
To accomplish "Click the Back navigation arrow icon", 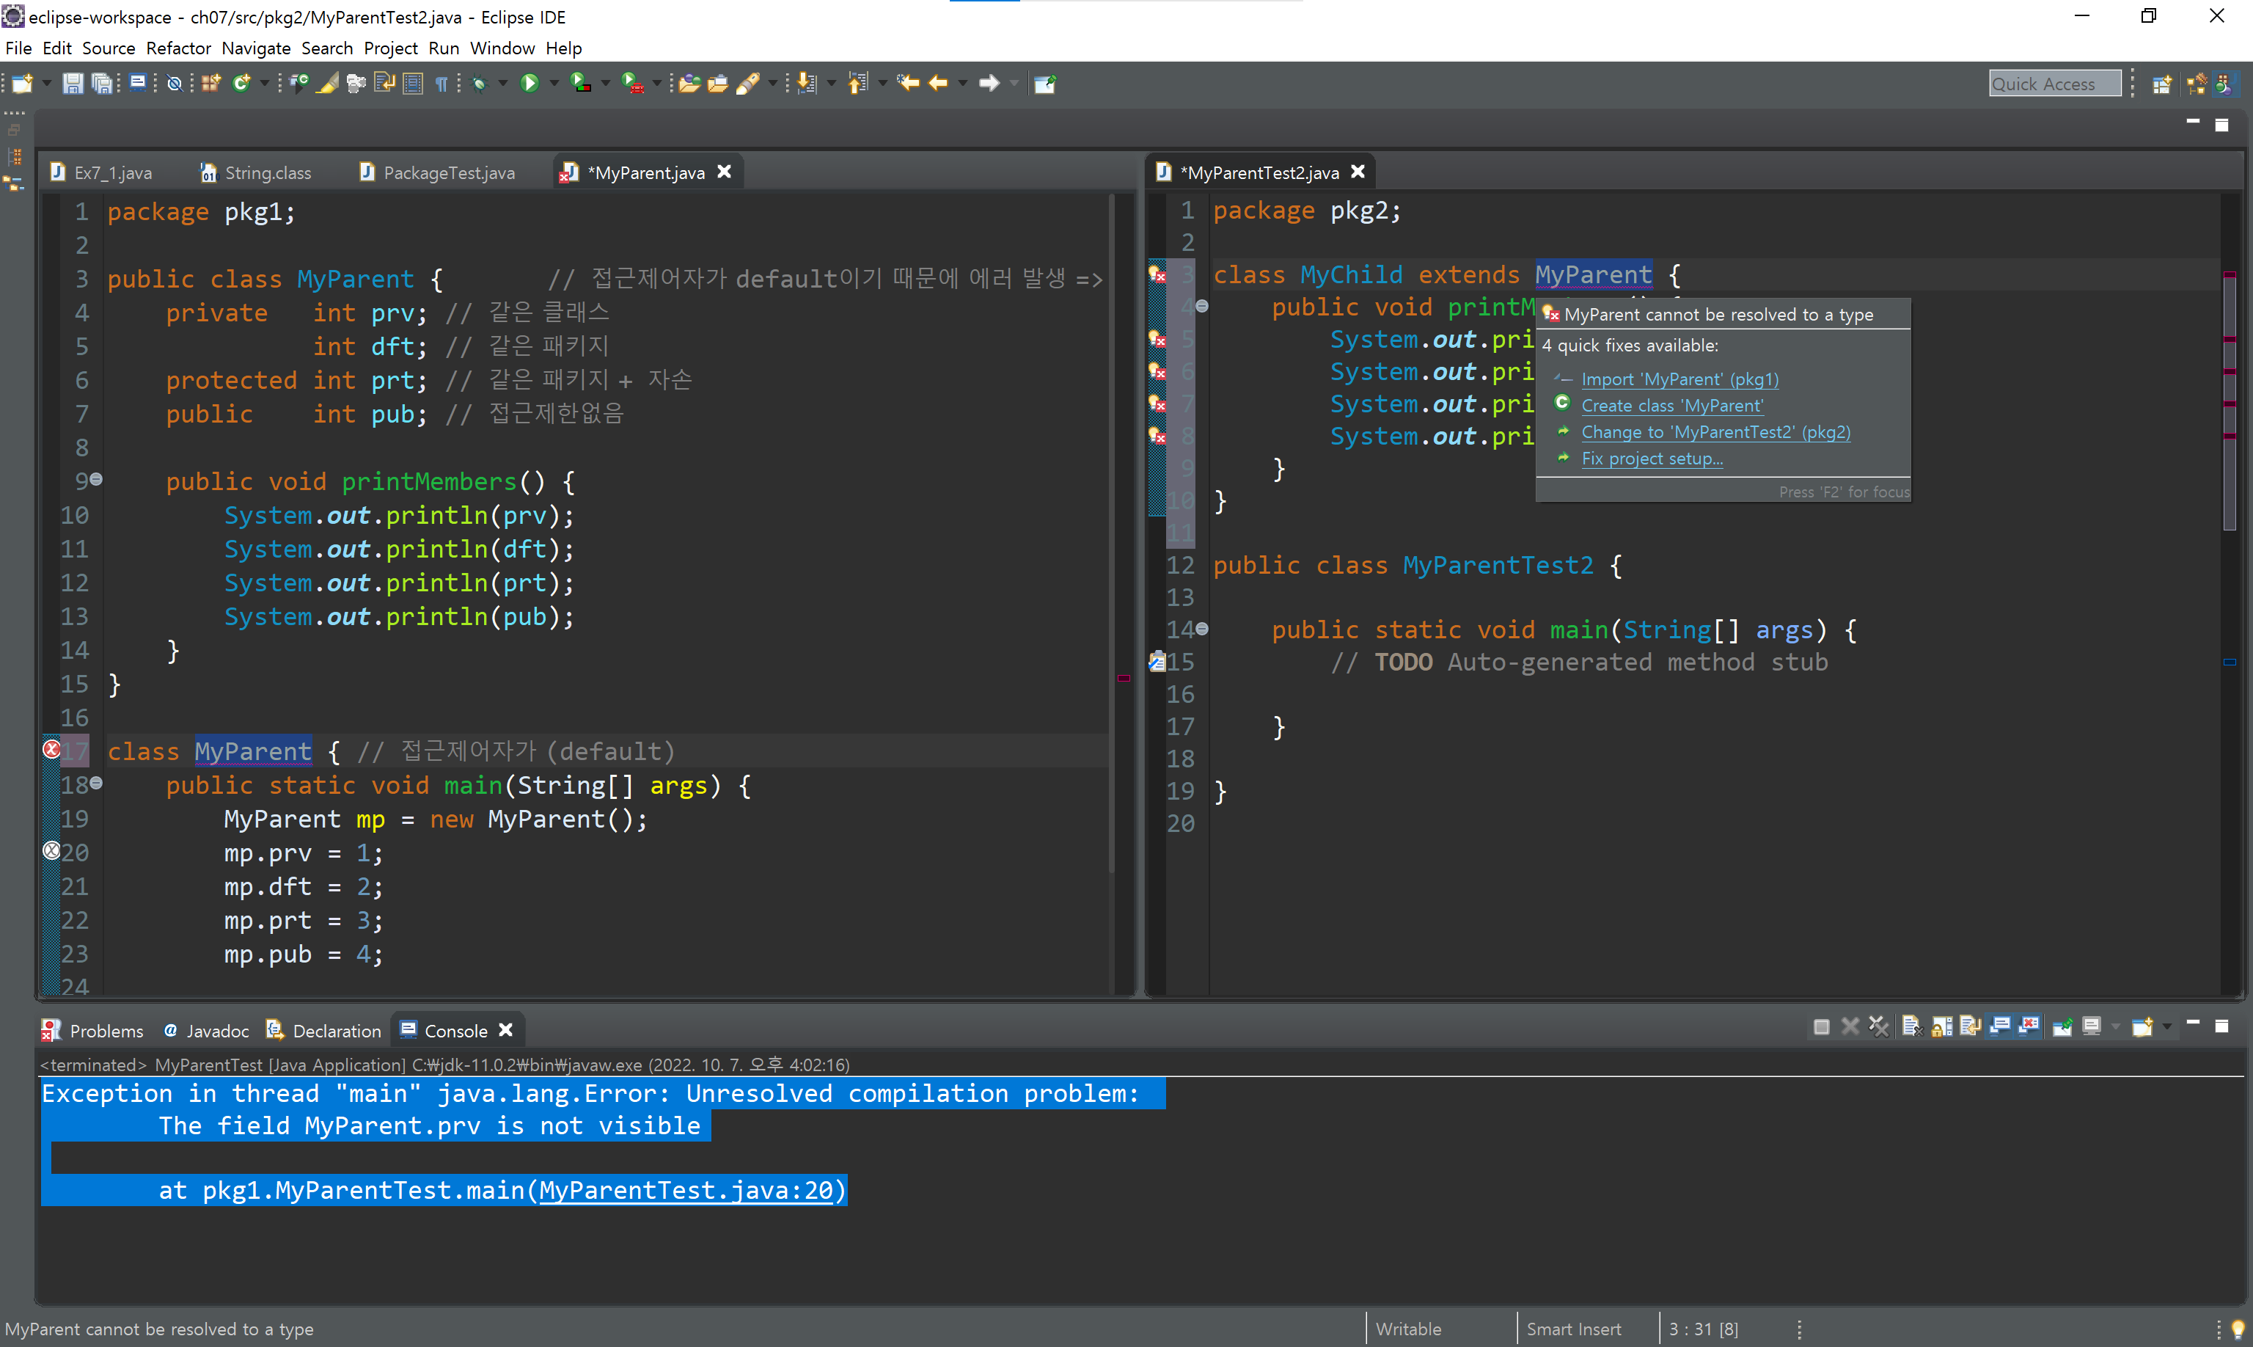I will point(938,84).
